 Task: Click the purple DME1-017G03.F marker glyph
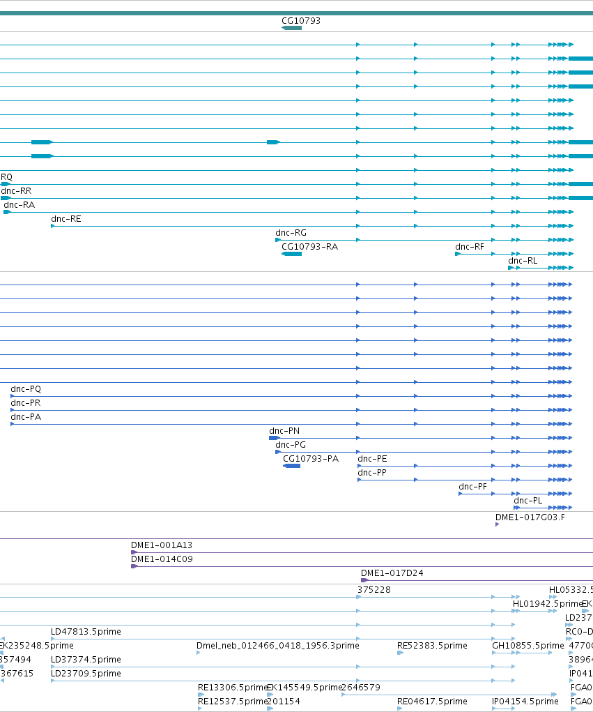498,525
